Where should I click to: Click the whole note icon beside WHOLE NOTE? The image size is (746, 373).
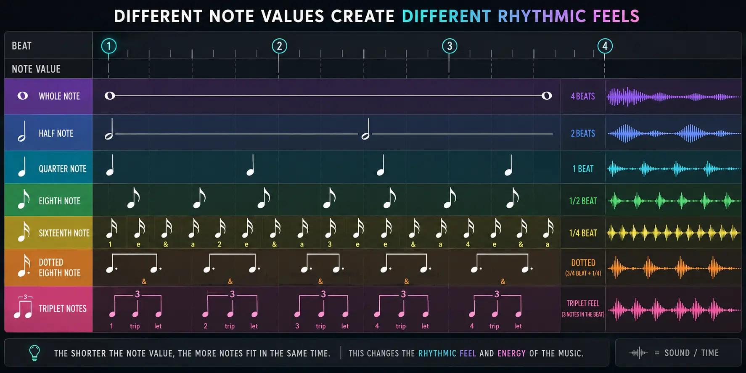[x=23, y=96]
